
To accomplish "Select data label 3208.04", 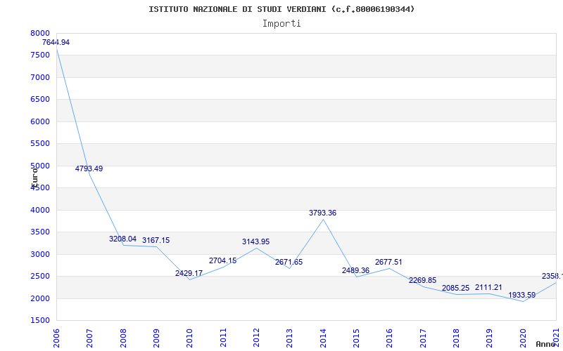I will click(x=122, y=239).
